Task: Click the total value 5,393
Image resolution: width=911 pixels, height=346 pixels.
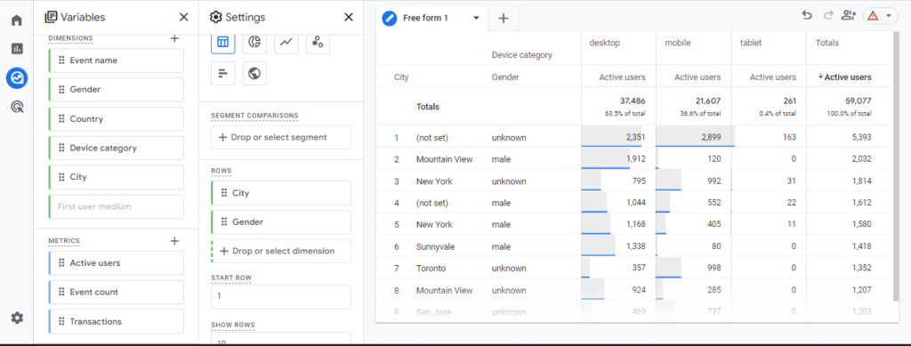Action: (860, 138)
